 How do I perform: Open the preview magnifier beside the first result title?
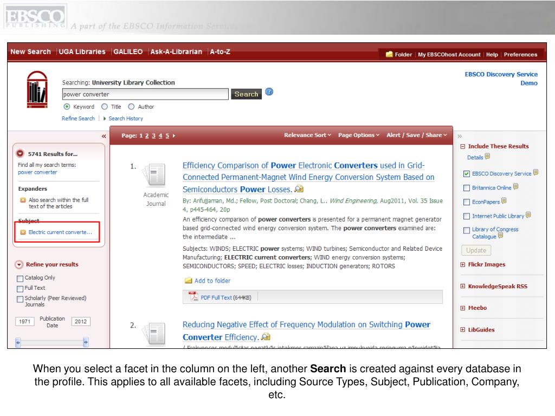(299, 190)
